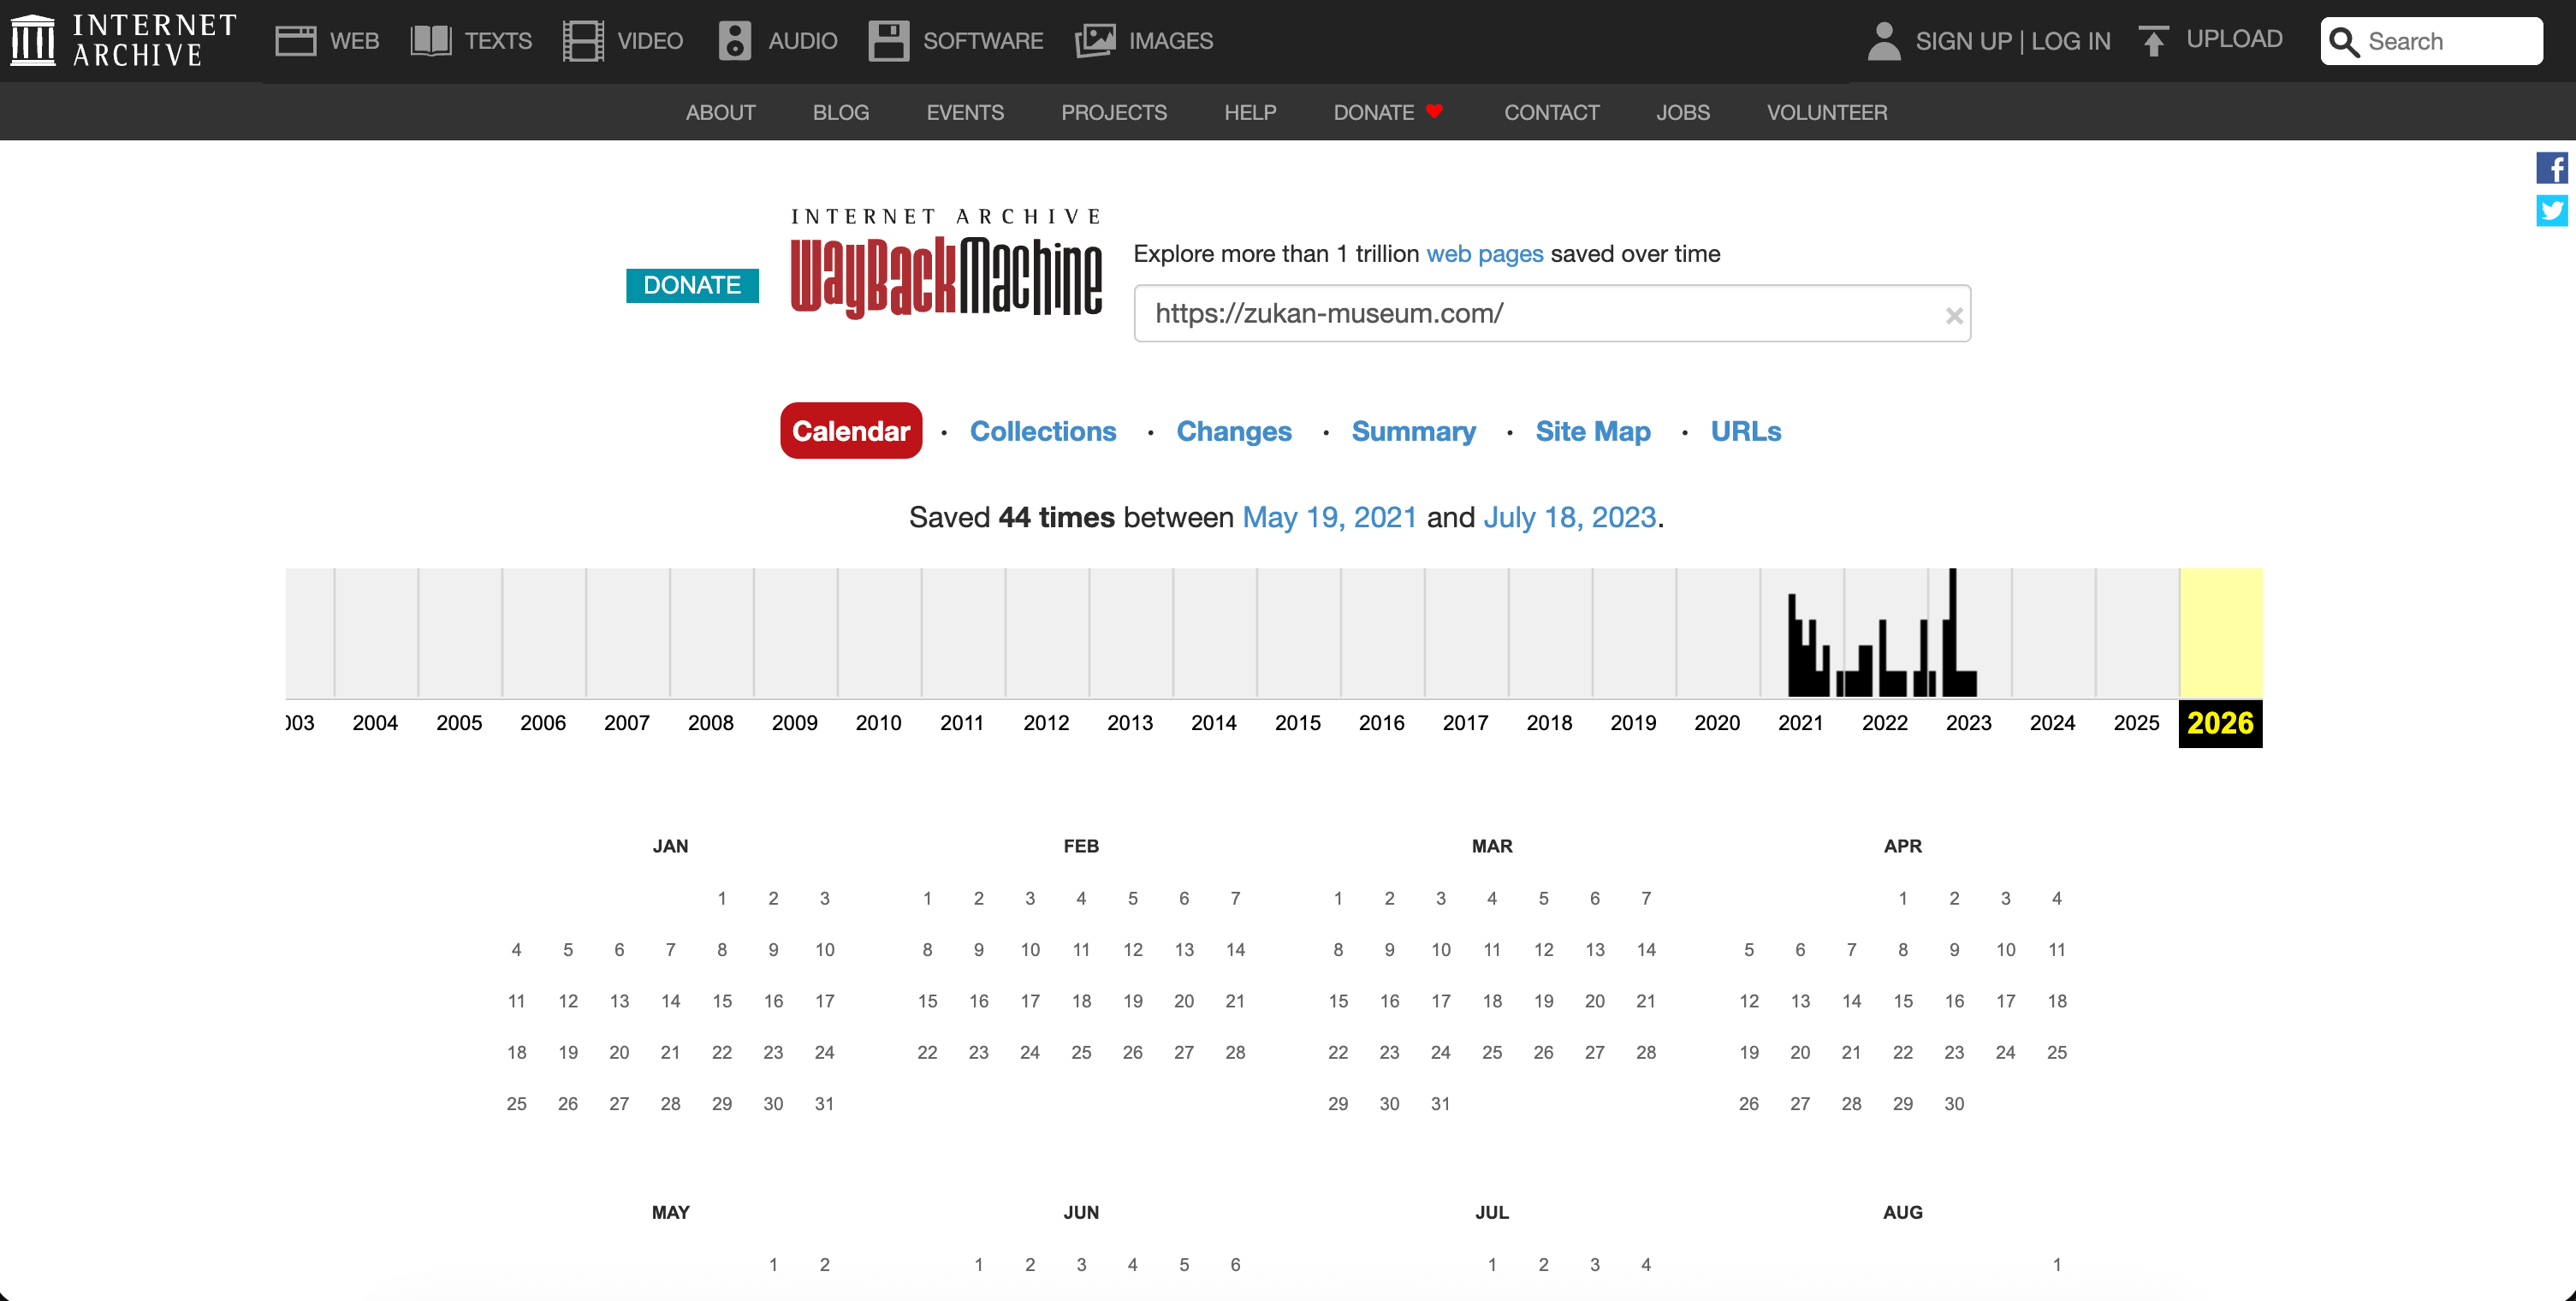Viewport: 2576px width, 1301px height.
Task: Select year 2023 on the timeline
Action: pos(1968,722)
